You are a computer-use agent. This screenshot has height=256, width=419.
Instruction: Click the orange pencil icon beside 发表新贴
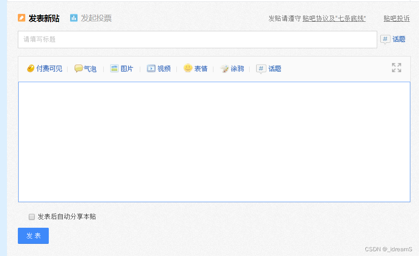(x=21, y=18)
